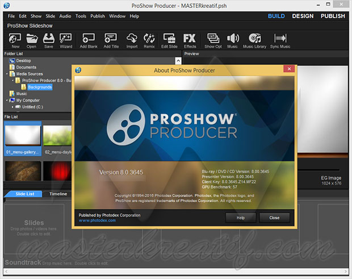Viewport: 352px width, 279px height.
Task: Collapse the ProShow Producer 8.0 folder node
Action: 12,80
